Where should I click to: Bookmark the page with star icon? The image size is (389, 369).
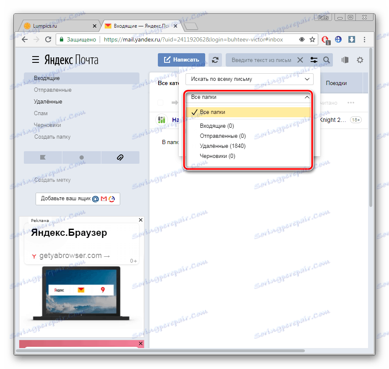click(312, 39)
